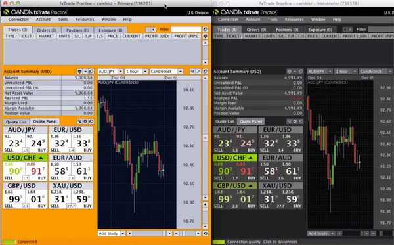Open Resources menu in Metatrader window
The width and height of the screenshot is (394, 245).
(x=294, y=19)
